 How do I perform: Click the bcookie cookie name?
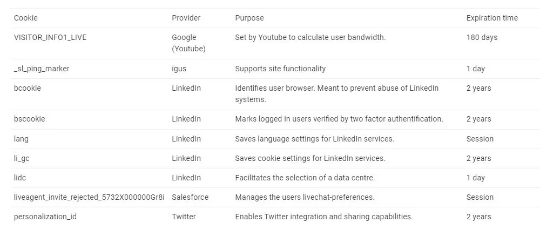(x=28, y=88)
